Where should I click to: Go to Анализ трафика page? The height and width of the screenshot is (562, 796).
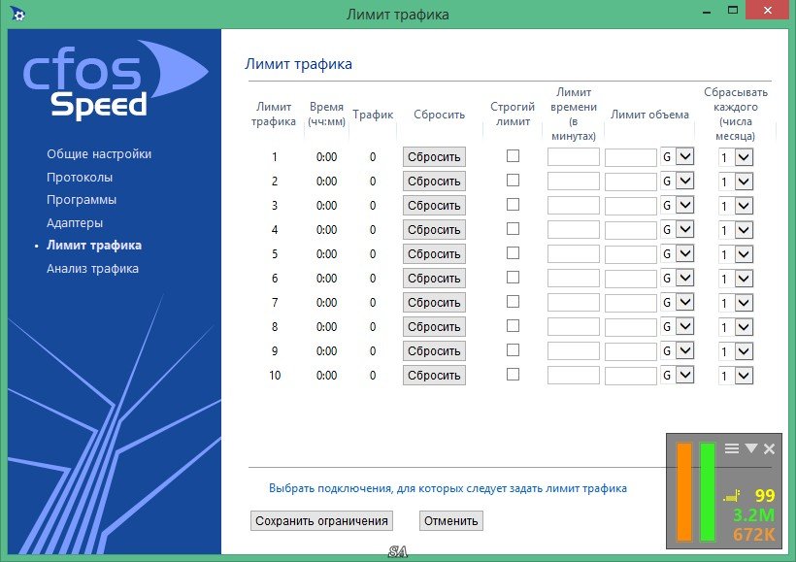92,269
